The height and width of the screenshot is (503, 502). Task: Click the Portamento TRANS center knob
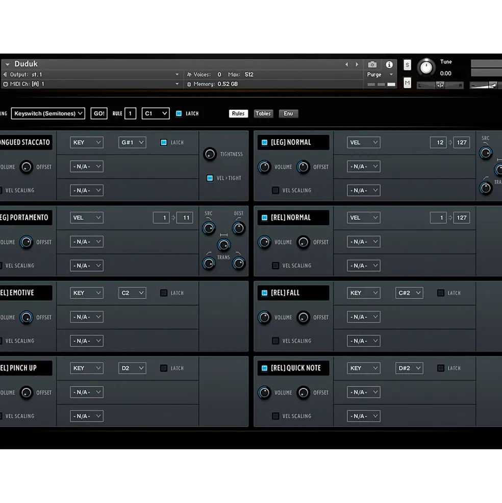pos(224,245)
